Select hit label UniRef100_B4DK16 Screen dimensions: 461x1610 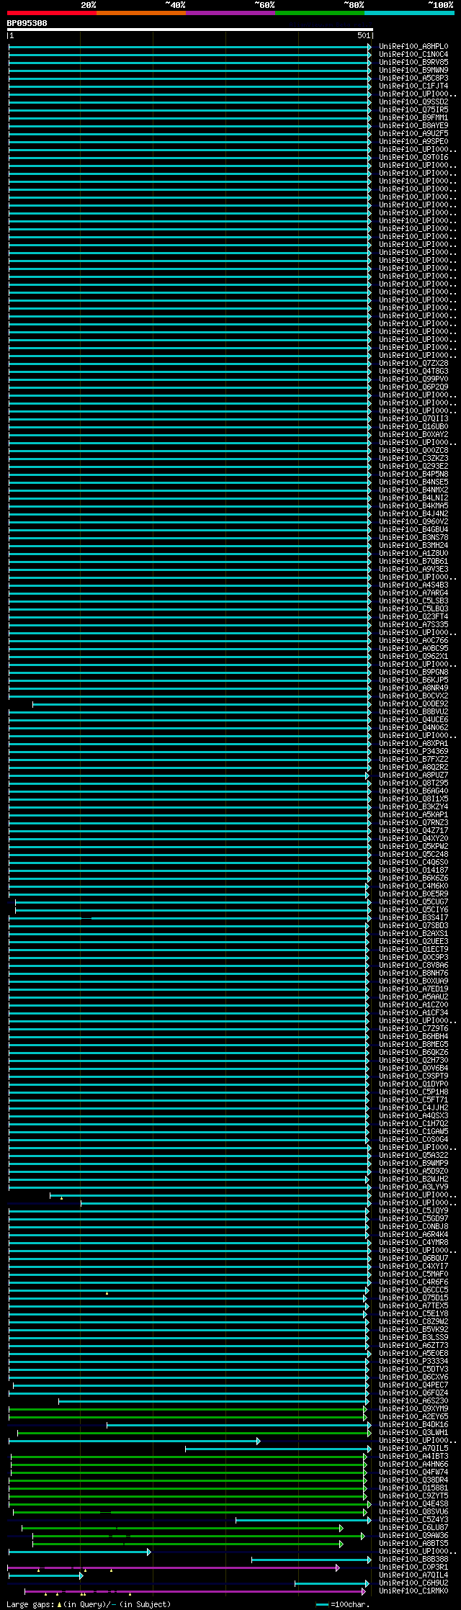[413, 1424]
